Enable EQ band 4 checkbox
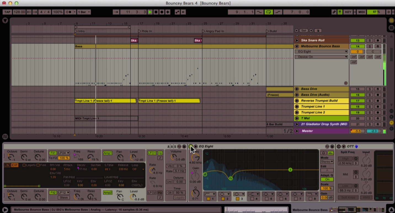395x213 pixels. (252, 199)
